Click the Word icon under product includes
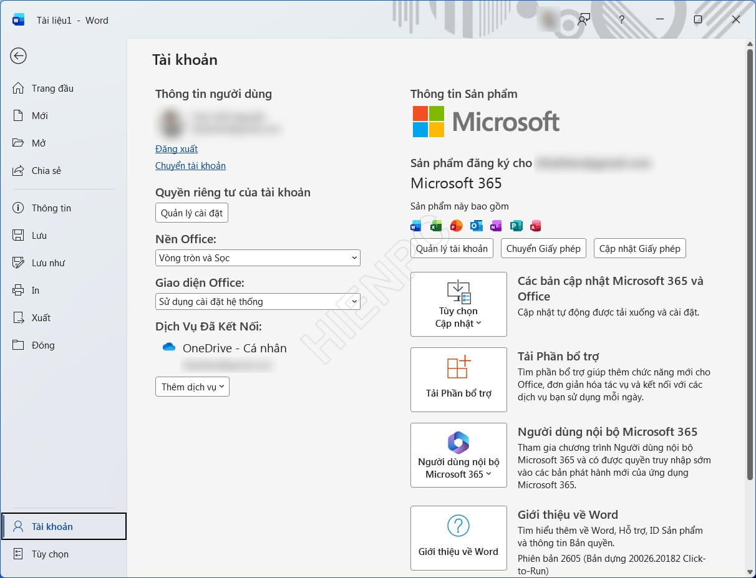Viewport: 756px width, 578px height. pyautogui.click(x=416, y=226)
